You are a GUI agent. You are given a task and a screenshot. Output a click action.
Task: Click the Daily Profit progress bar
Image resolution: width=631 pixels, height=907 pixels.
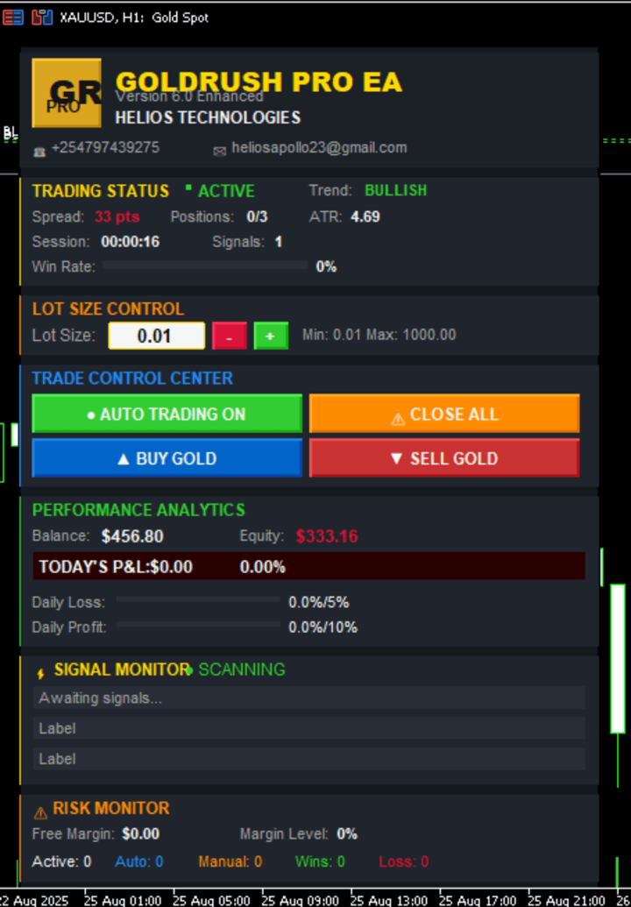coord(198,625)
